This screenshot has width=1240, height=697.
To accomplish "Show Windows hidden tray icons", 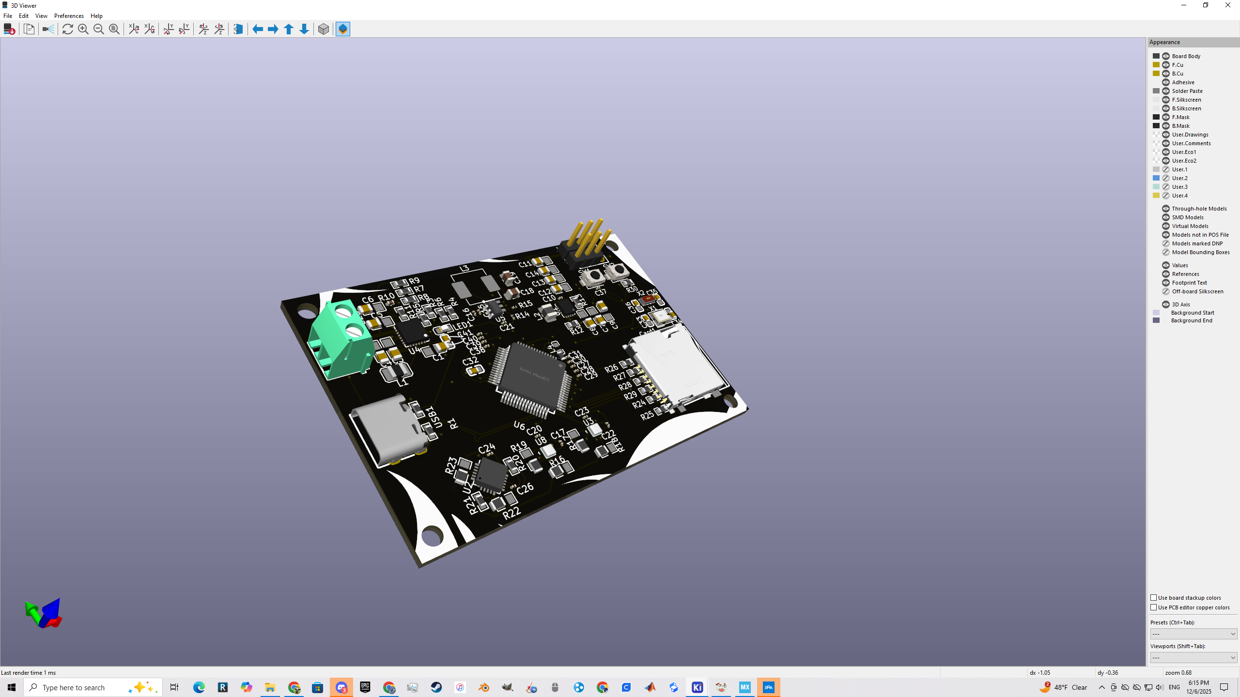I will pyautogui.click(x=1102, y=687).
